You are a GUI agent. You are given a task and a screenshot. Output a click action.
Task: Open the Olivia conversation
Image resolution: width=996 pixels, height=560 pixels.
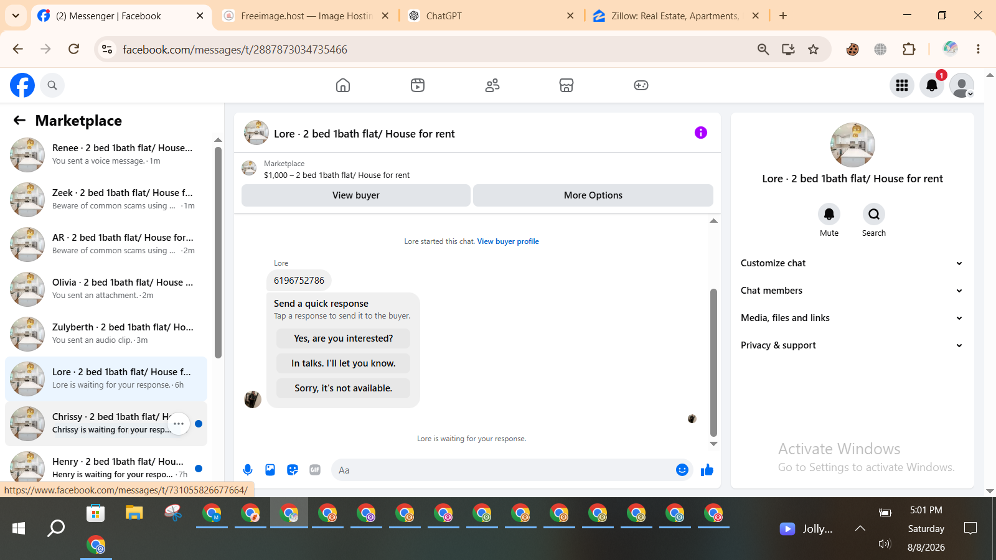[x=106, y=289]
